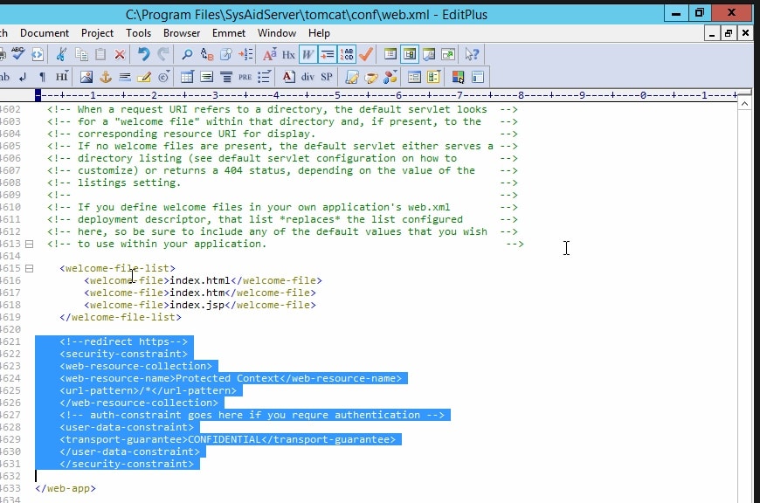Open the Help menu
The width and height of the screenshot is (760, 503).
tap(319, 33)
